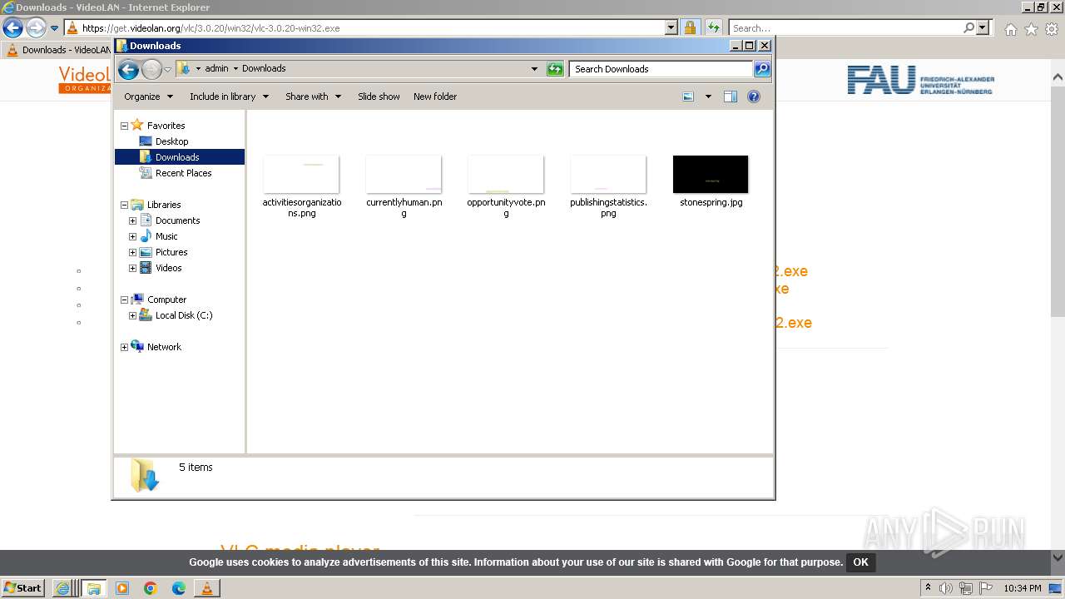Collapse the Computer group
1065x599 pixels.
(x=125, y=299)
